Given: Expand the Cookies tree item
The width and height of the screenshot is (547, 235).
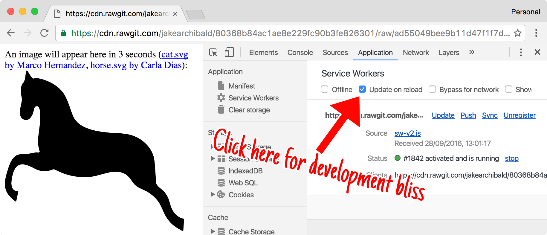Looking at the screenshot, I should (x=213, y=195).
